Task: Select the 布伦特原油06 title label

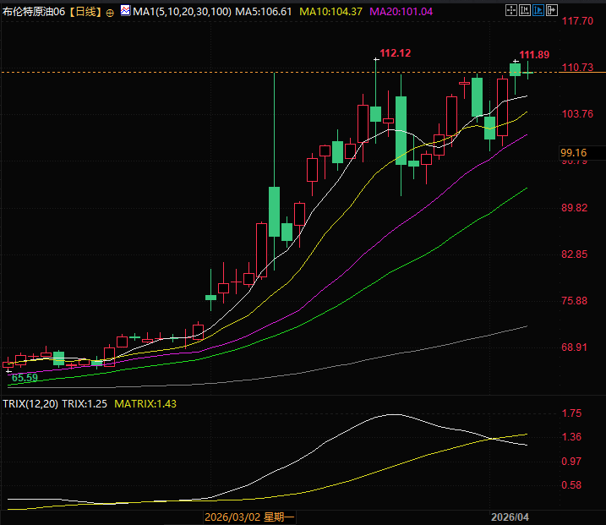Action: point(33,12)
